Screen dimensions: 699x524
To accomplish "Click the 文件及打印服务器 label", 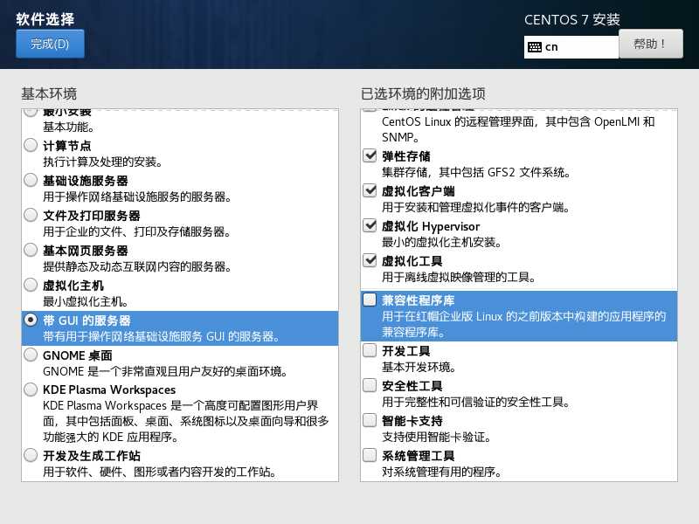I will 92,216.
